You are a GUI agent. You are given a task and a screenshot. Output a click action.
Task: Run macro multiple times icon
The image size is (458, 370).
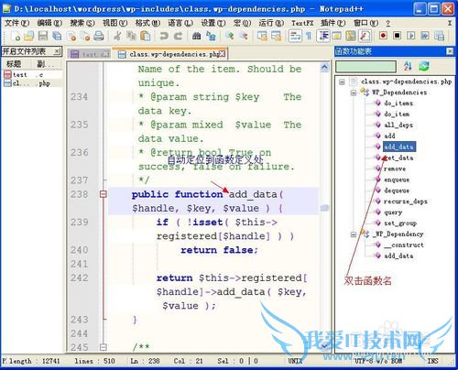point(425,36)
